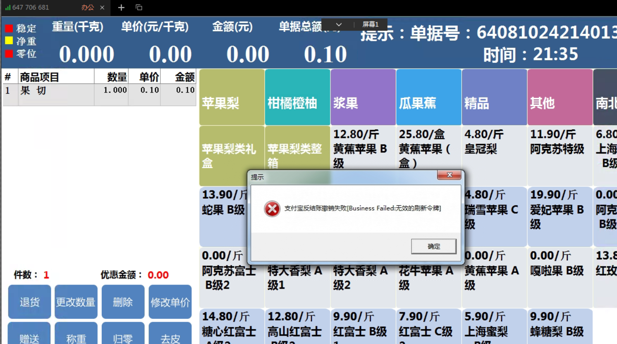Select the 其他 category tab
The image size is (617, 344).
[x=560, y=97]
